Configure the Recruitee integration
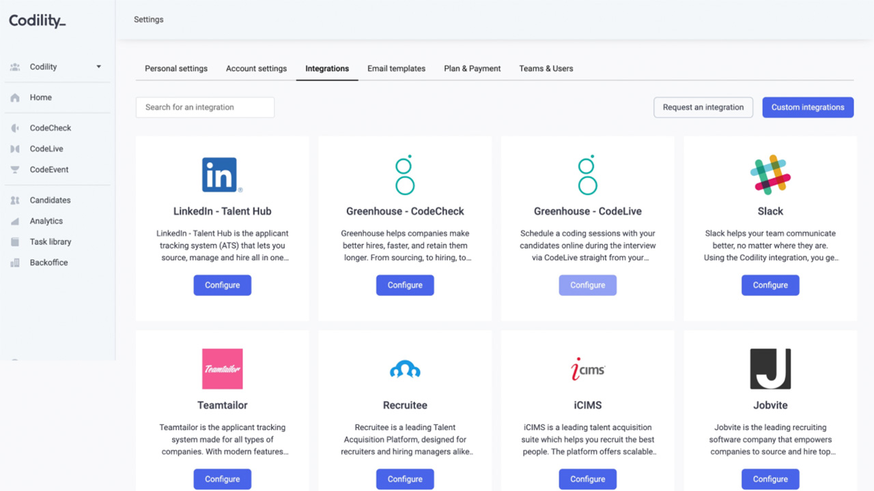Screen dimensions: 874x491 [405, 479]
